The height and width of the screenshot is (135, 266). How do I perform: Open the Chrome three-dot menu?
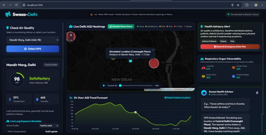point(262,5)
